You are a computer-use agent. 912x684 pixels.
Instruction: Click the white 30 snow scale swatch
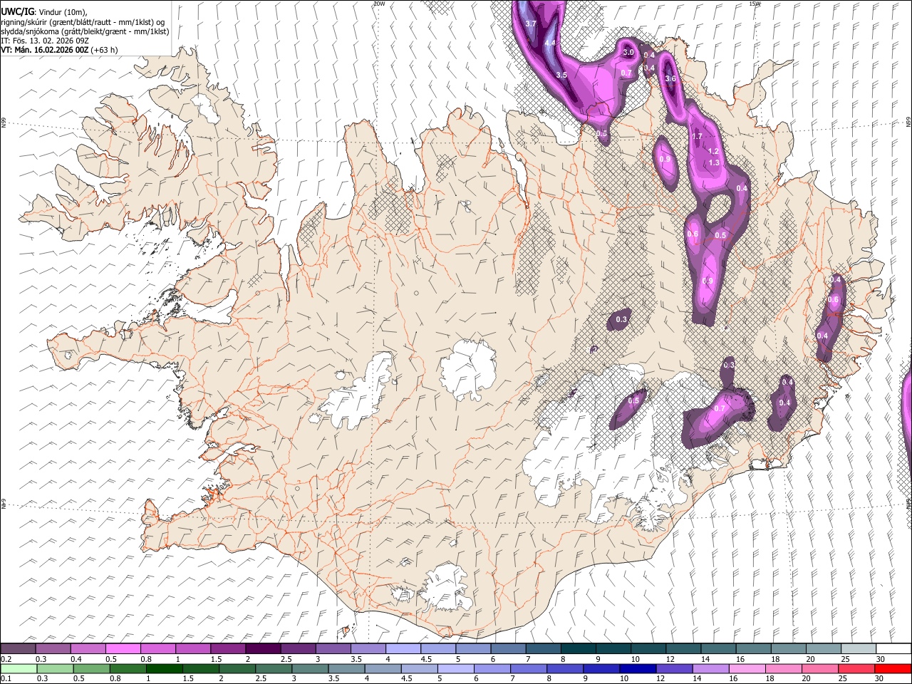pos(893,648)
